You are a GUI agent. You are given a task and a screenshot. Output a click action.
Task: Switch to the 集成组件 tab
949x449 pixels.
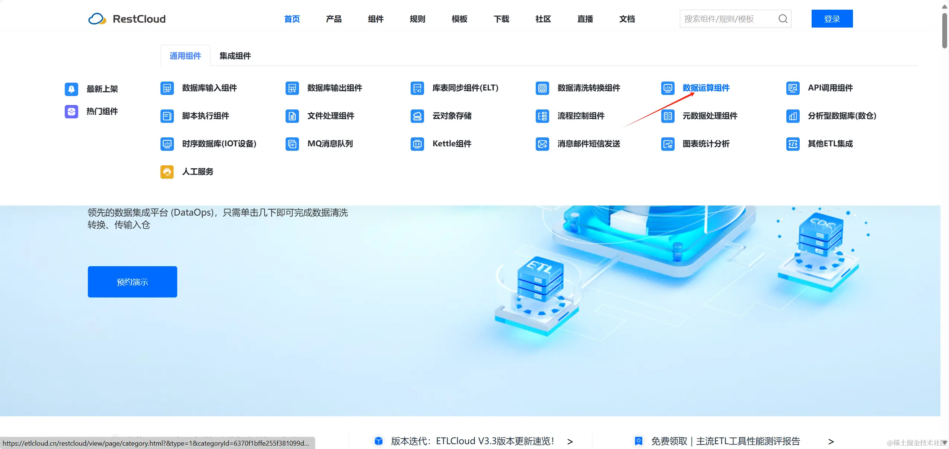(x=235, y=56)
